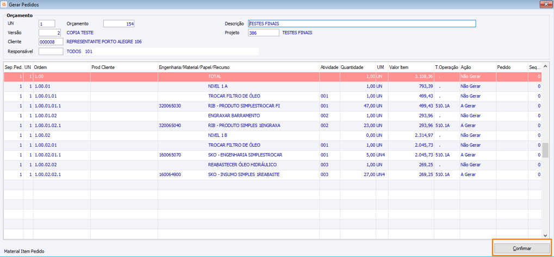Click the T.Operação column header
The image size is (554, 257).
pos(446,67)
